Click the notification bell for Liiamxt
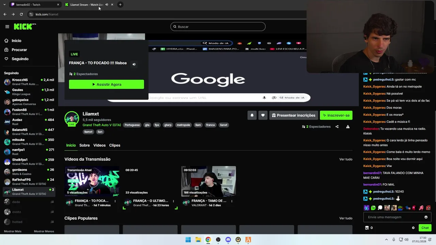436x245 pixels. coord(252,115)
